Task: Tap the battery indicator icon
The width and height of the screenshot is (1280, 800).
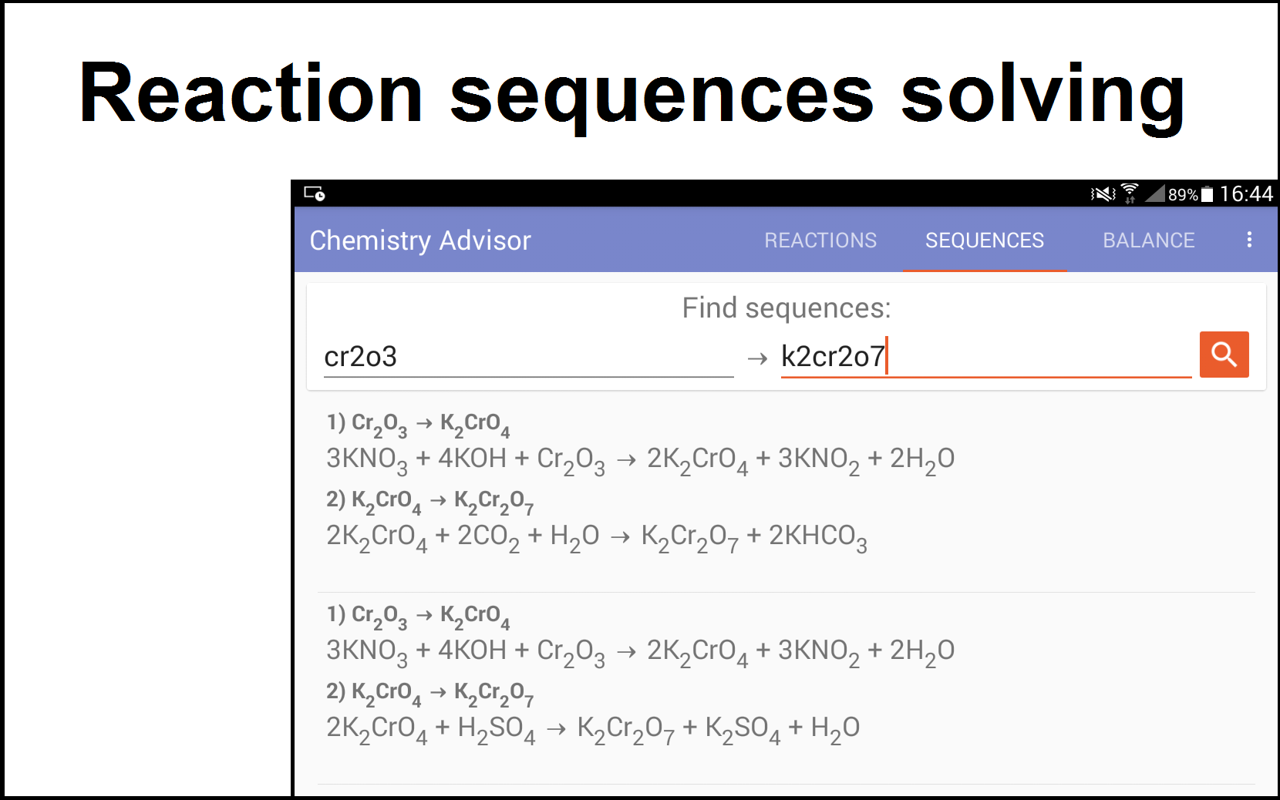Action: (x=1208, y=194)
